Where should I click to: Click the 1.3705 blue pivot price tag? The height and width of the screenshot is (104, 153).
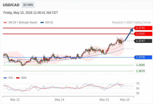tap(143, 57)
